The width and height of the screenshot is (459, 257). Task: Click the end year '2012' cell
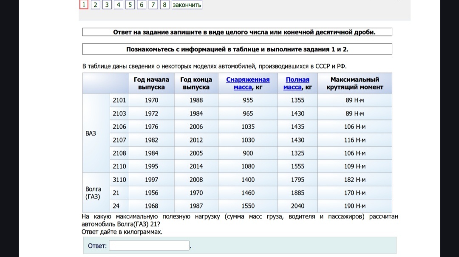[196, 140]
